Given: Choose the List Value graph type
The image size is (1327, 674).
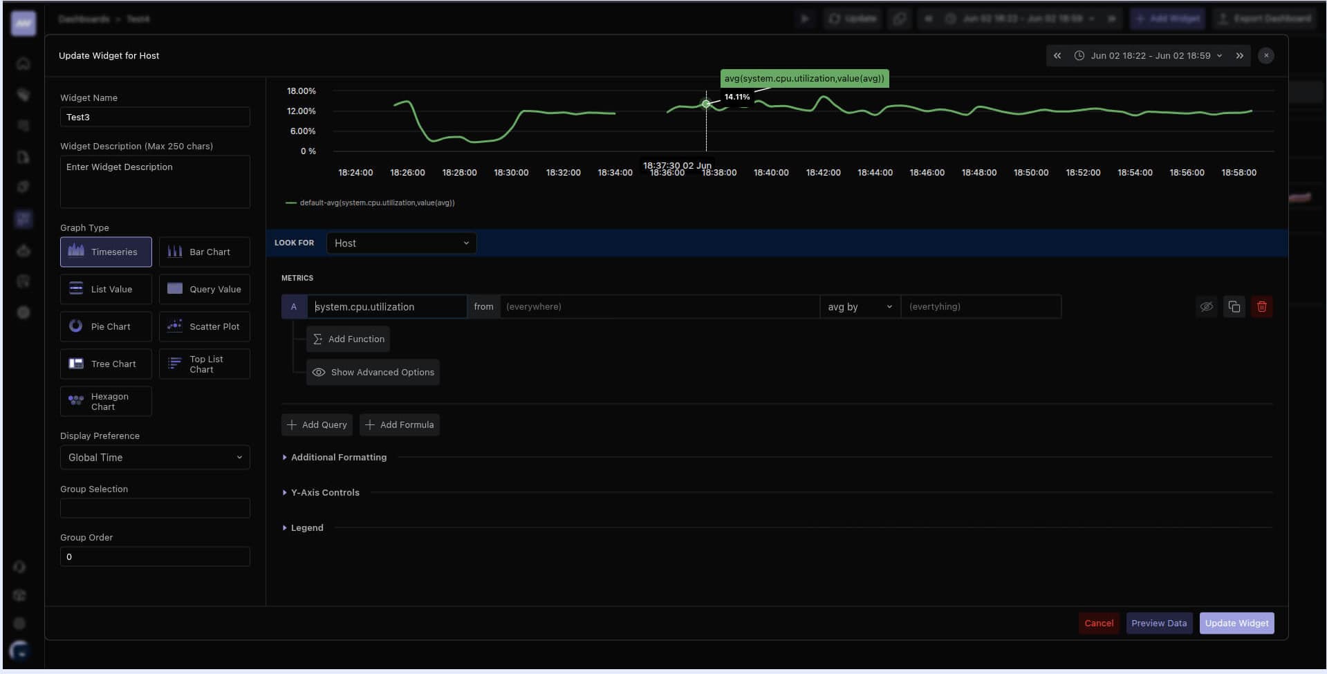Looking at the screenshot, I should [x=106, y=289].
